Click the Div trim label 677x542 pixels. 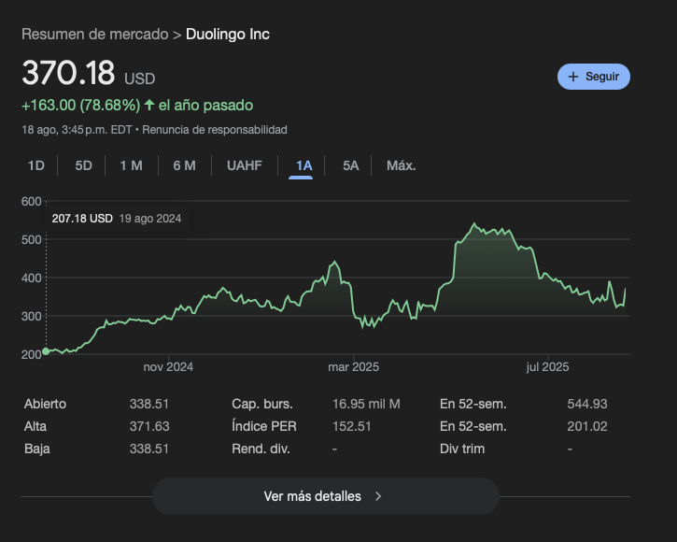[x=462, y=449]
